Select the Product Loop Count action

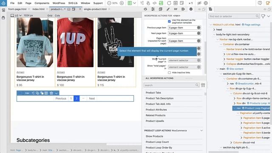pos(157,142)
